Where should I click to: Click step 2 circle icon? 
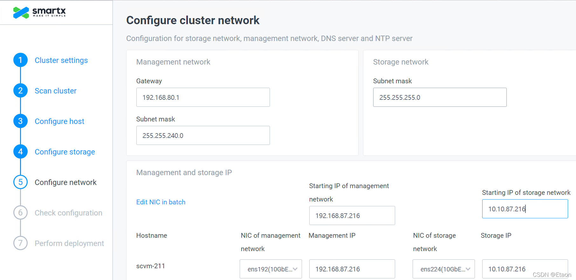[20, 91]
